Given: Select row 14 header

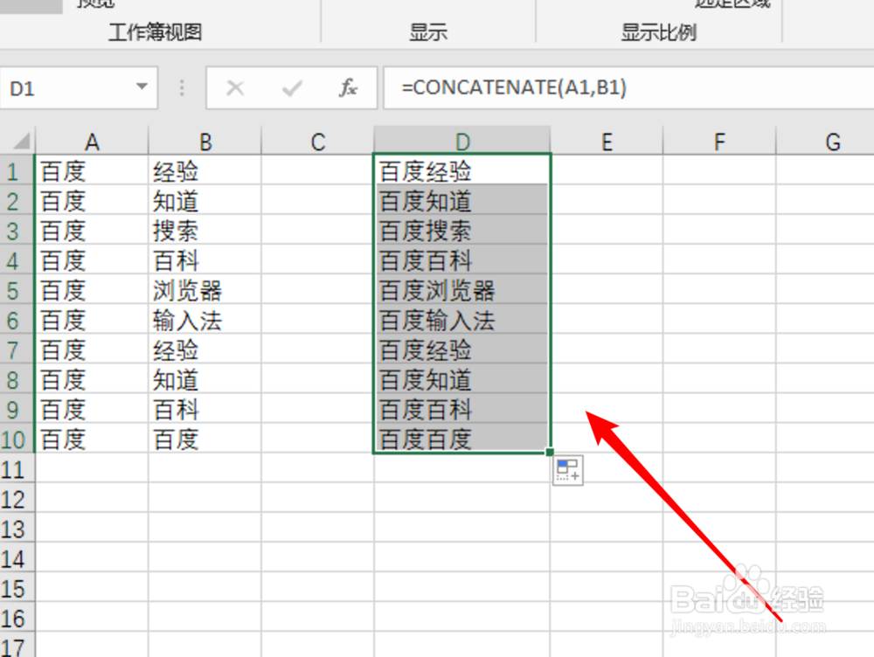Looking at the screenshot, I should tap(17, 559).
